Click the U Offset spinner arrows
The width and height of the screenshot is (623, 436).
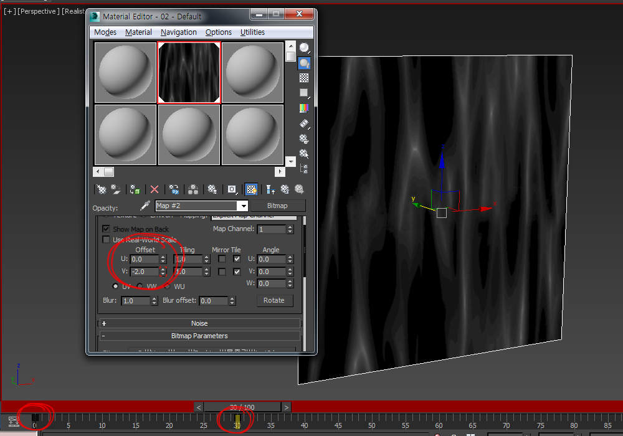(x=163, y=259)
